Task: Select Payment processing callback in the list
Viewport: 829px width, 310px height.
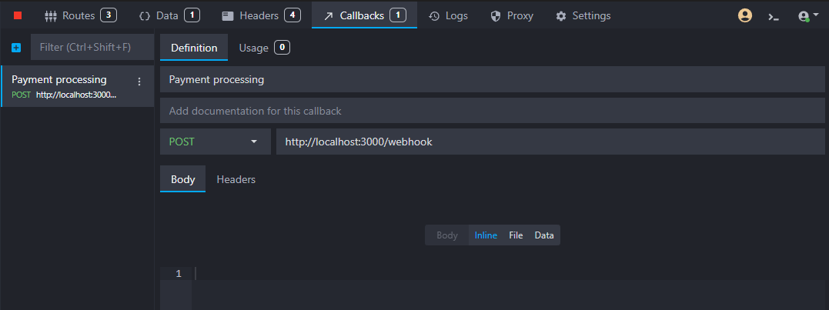Action: (x=65, y=85)
